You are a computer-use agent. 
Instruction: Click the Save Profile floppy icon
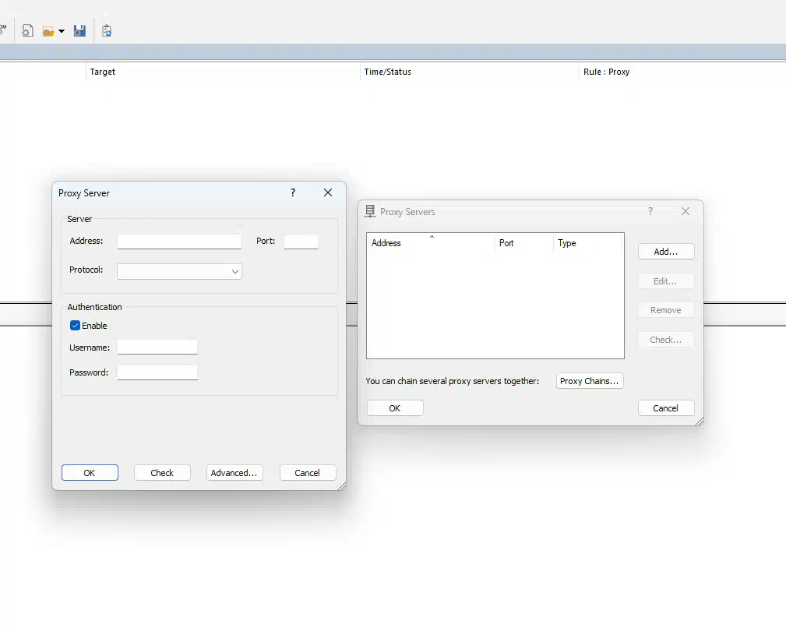[79, 31]
